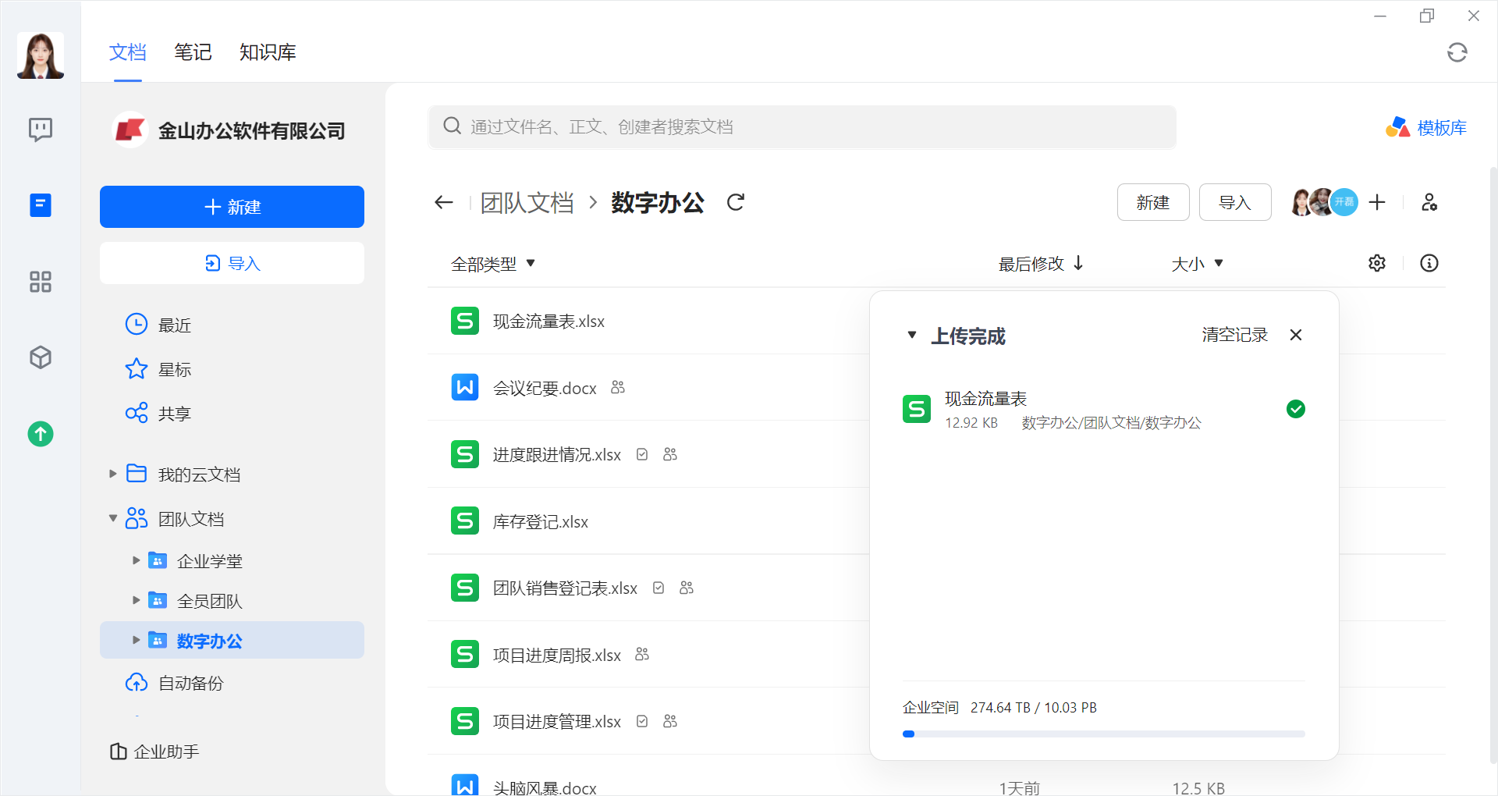Click the spreadsheet icon of 库存登记.xlsx
The image size is (1498, 796).
(465, 521)
